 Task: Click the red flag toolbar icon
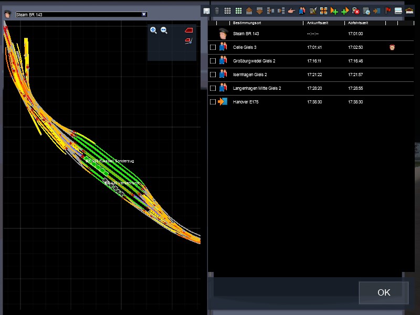[x=388, y=10]
